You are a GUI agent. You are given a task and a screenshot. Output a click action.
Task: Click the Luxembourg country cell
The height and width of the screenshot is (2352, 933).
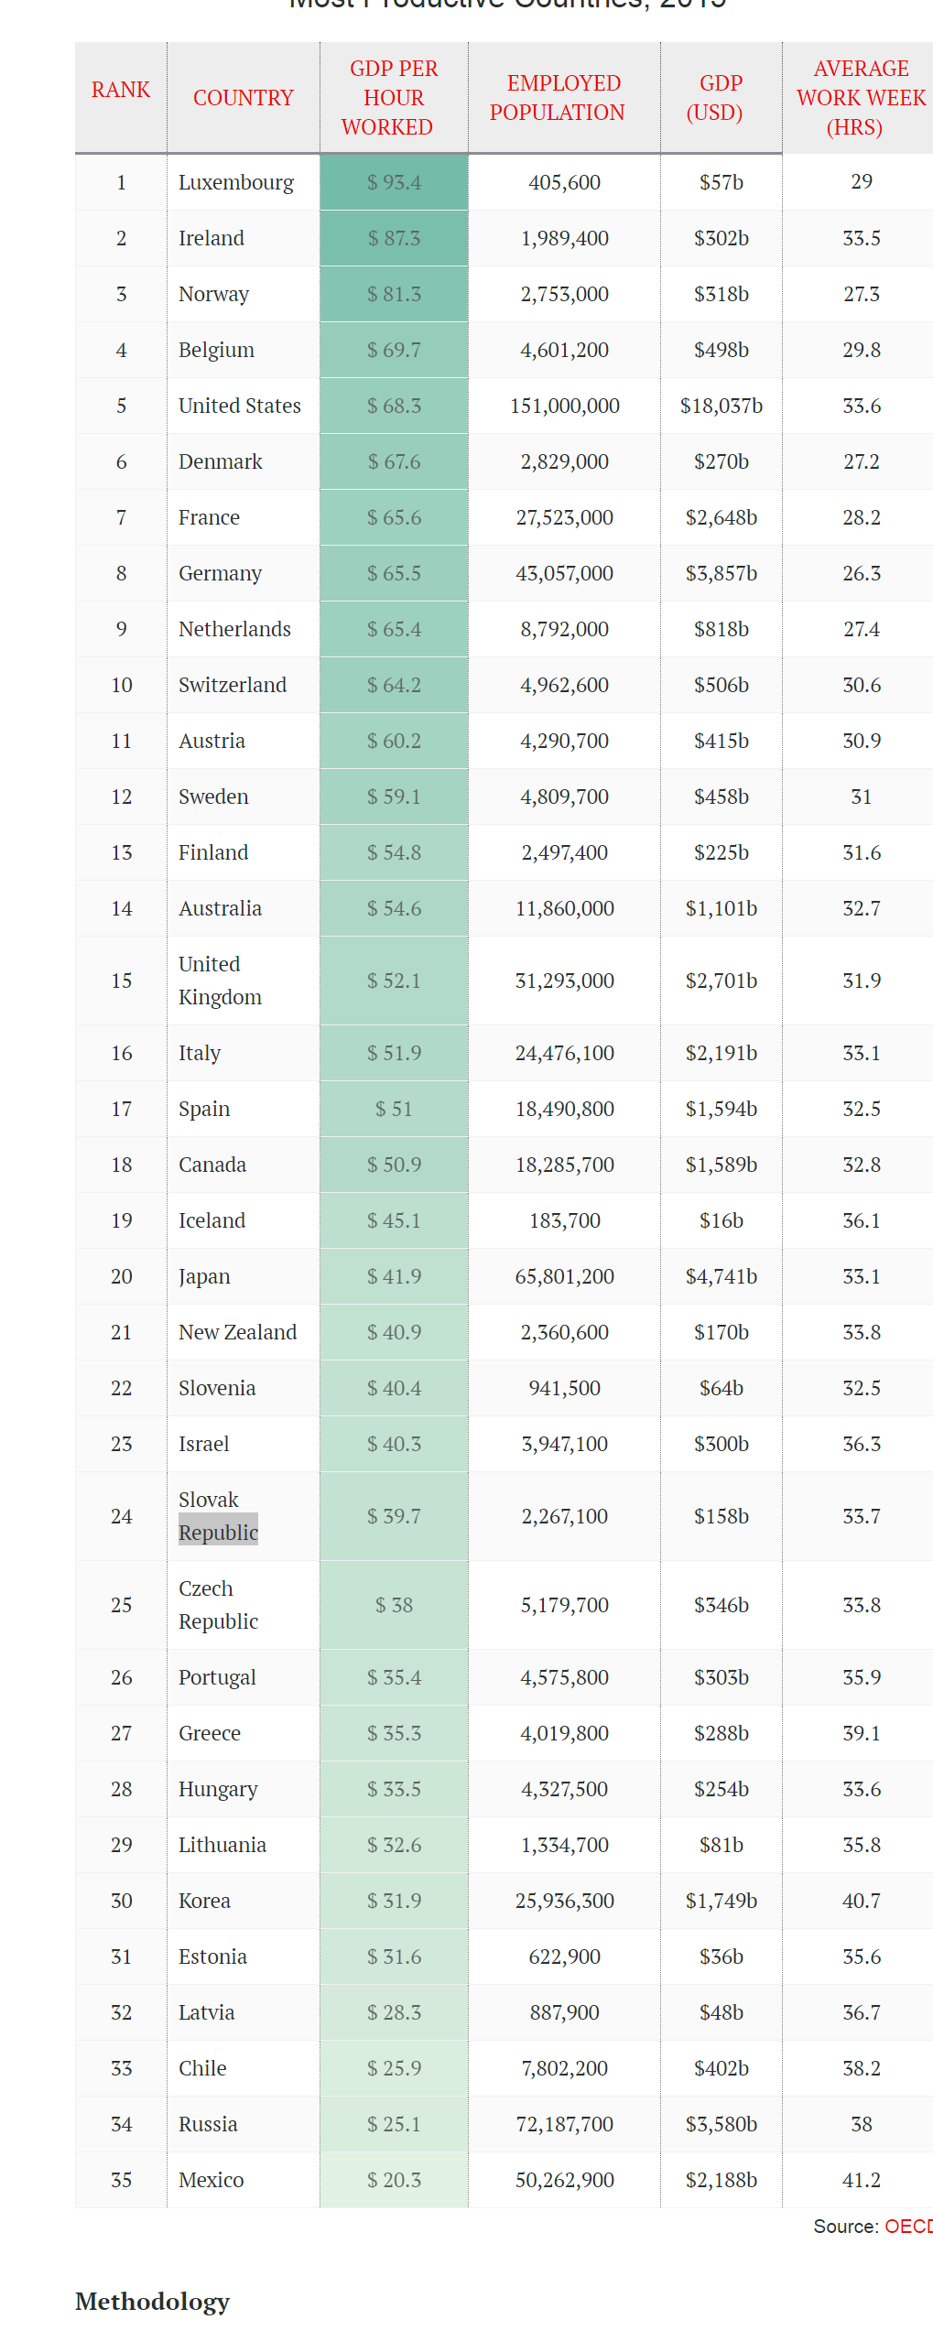pyautogui.click(x=236, y=182)
